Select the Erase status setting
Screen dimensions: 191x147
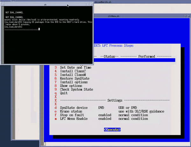(71, 111)
